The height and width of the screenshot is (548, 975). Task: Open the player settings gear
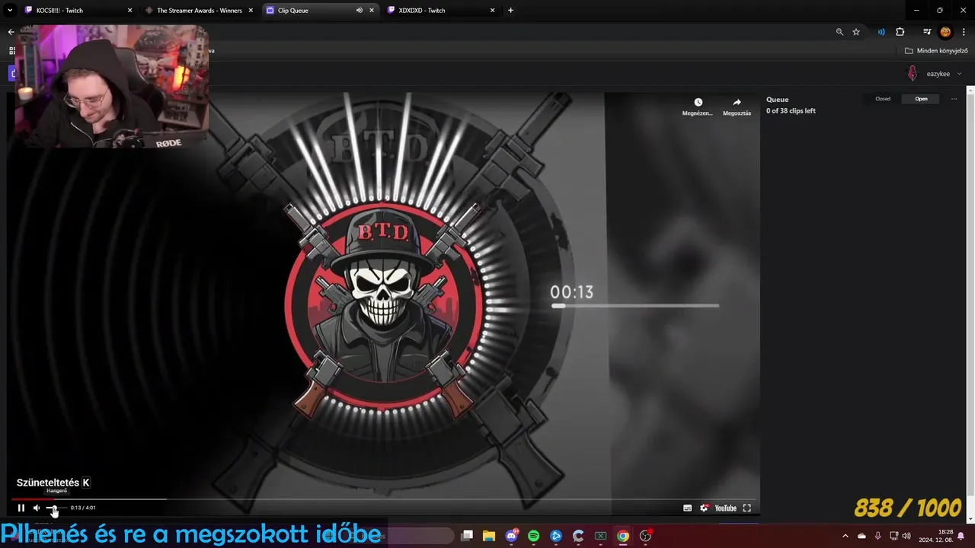(705, 508)
